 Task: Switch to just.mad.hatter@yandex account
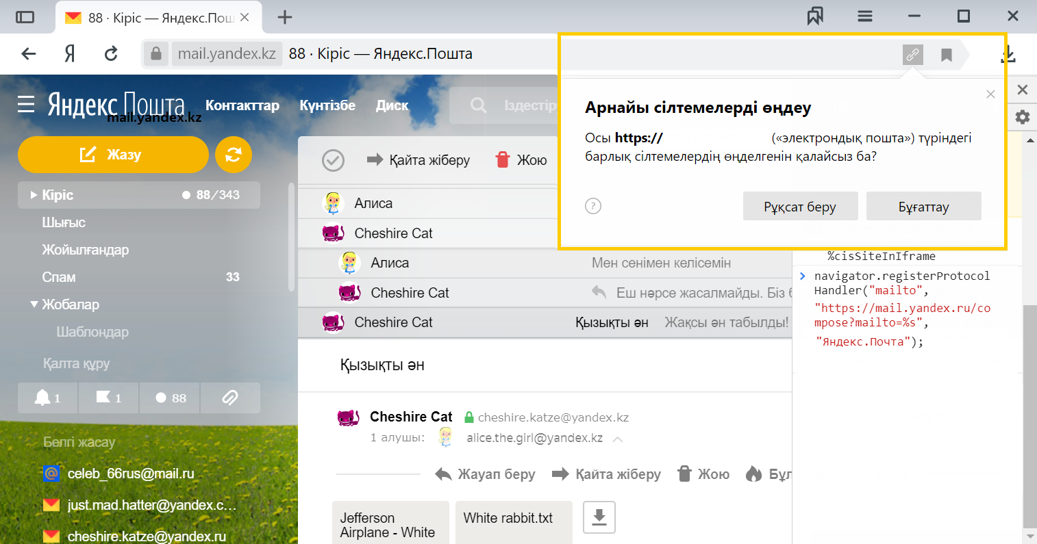click(x=140, y=505)
